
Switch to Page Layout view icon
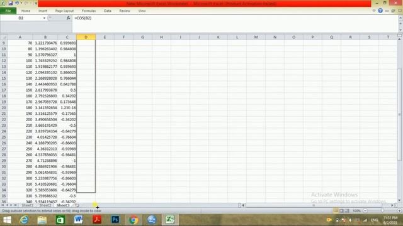[x=341, y=211]
